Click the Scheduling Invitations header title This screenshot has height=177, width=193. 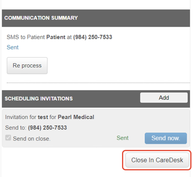[x=39, y=99]
